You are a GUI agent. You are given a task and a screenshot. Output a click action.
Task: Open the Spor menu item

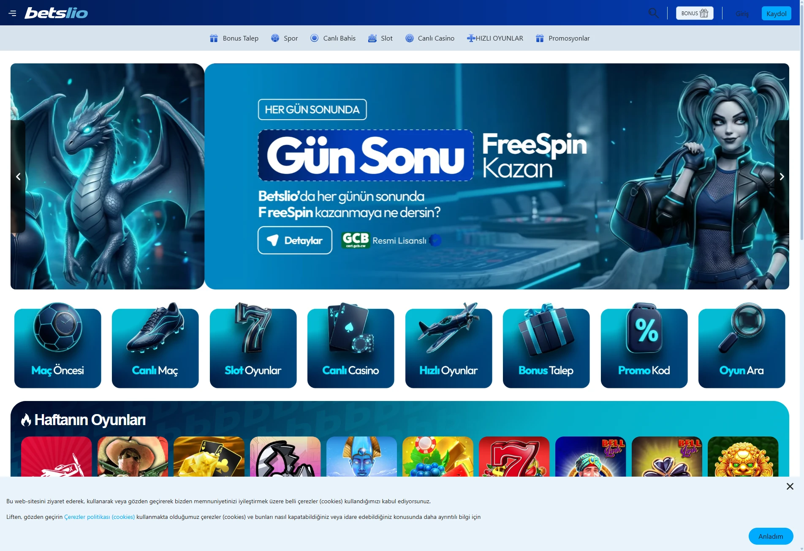(x=284, y=38)
